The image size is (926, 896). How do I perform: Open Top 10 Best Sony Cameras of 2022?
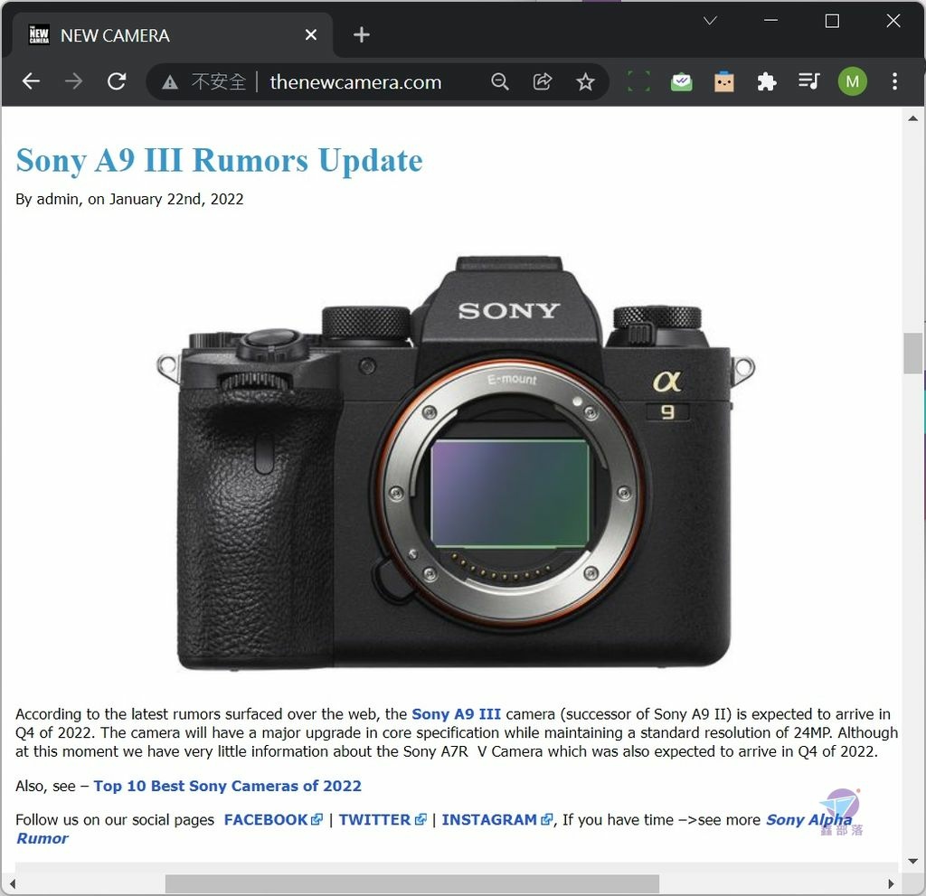227,786
